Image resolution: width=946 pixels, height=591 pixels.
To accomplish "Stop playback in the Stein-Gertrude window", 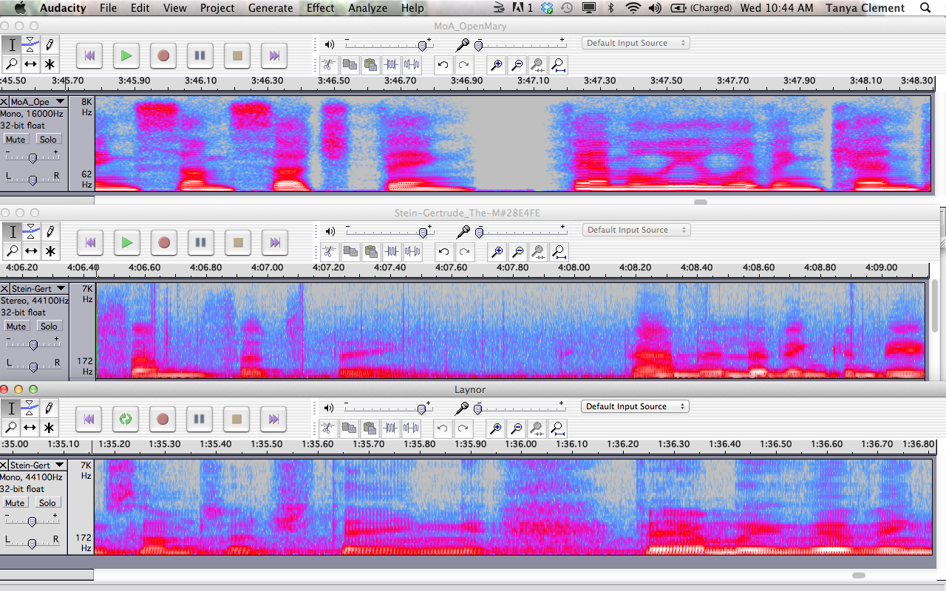I will pyautogui.click(x=237, y=242).
